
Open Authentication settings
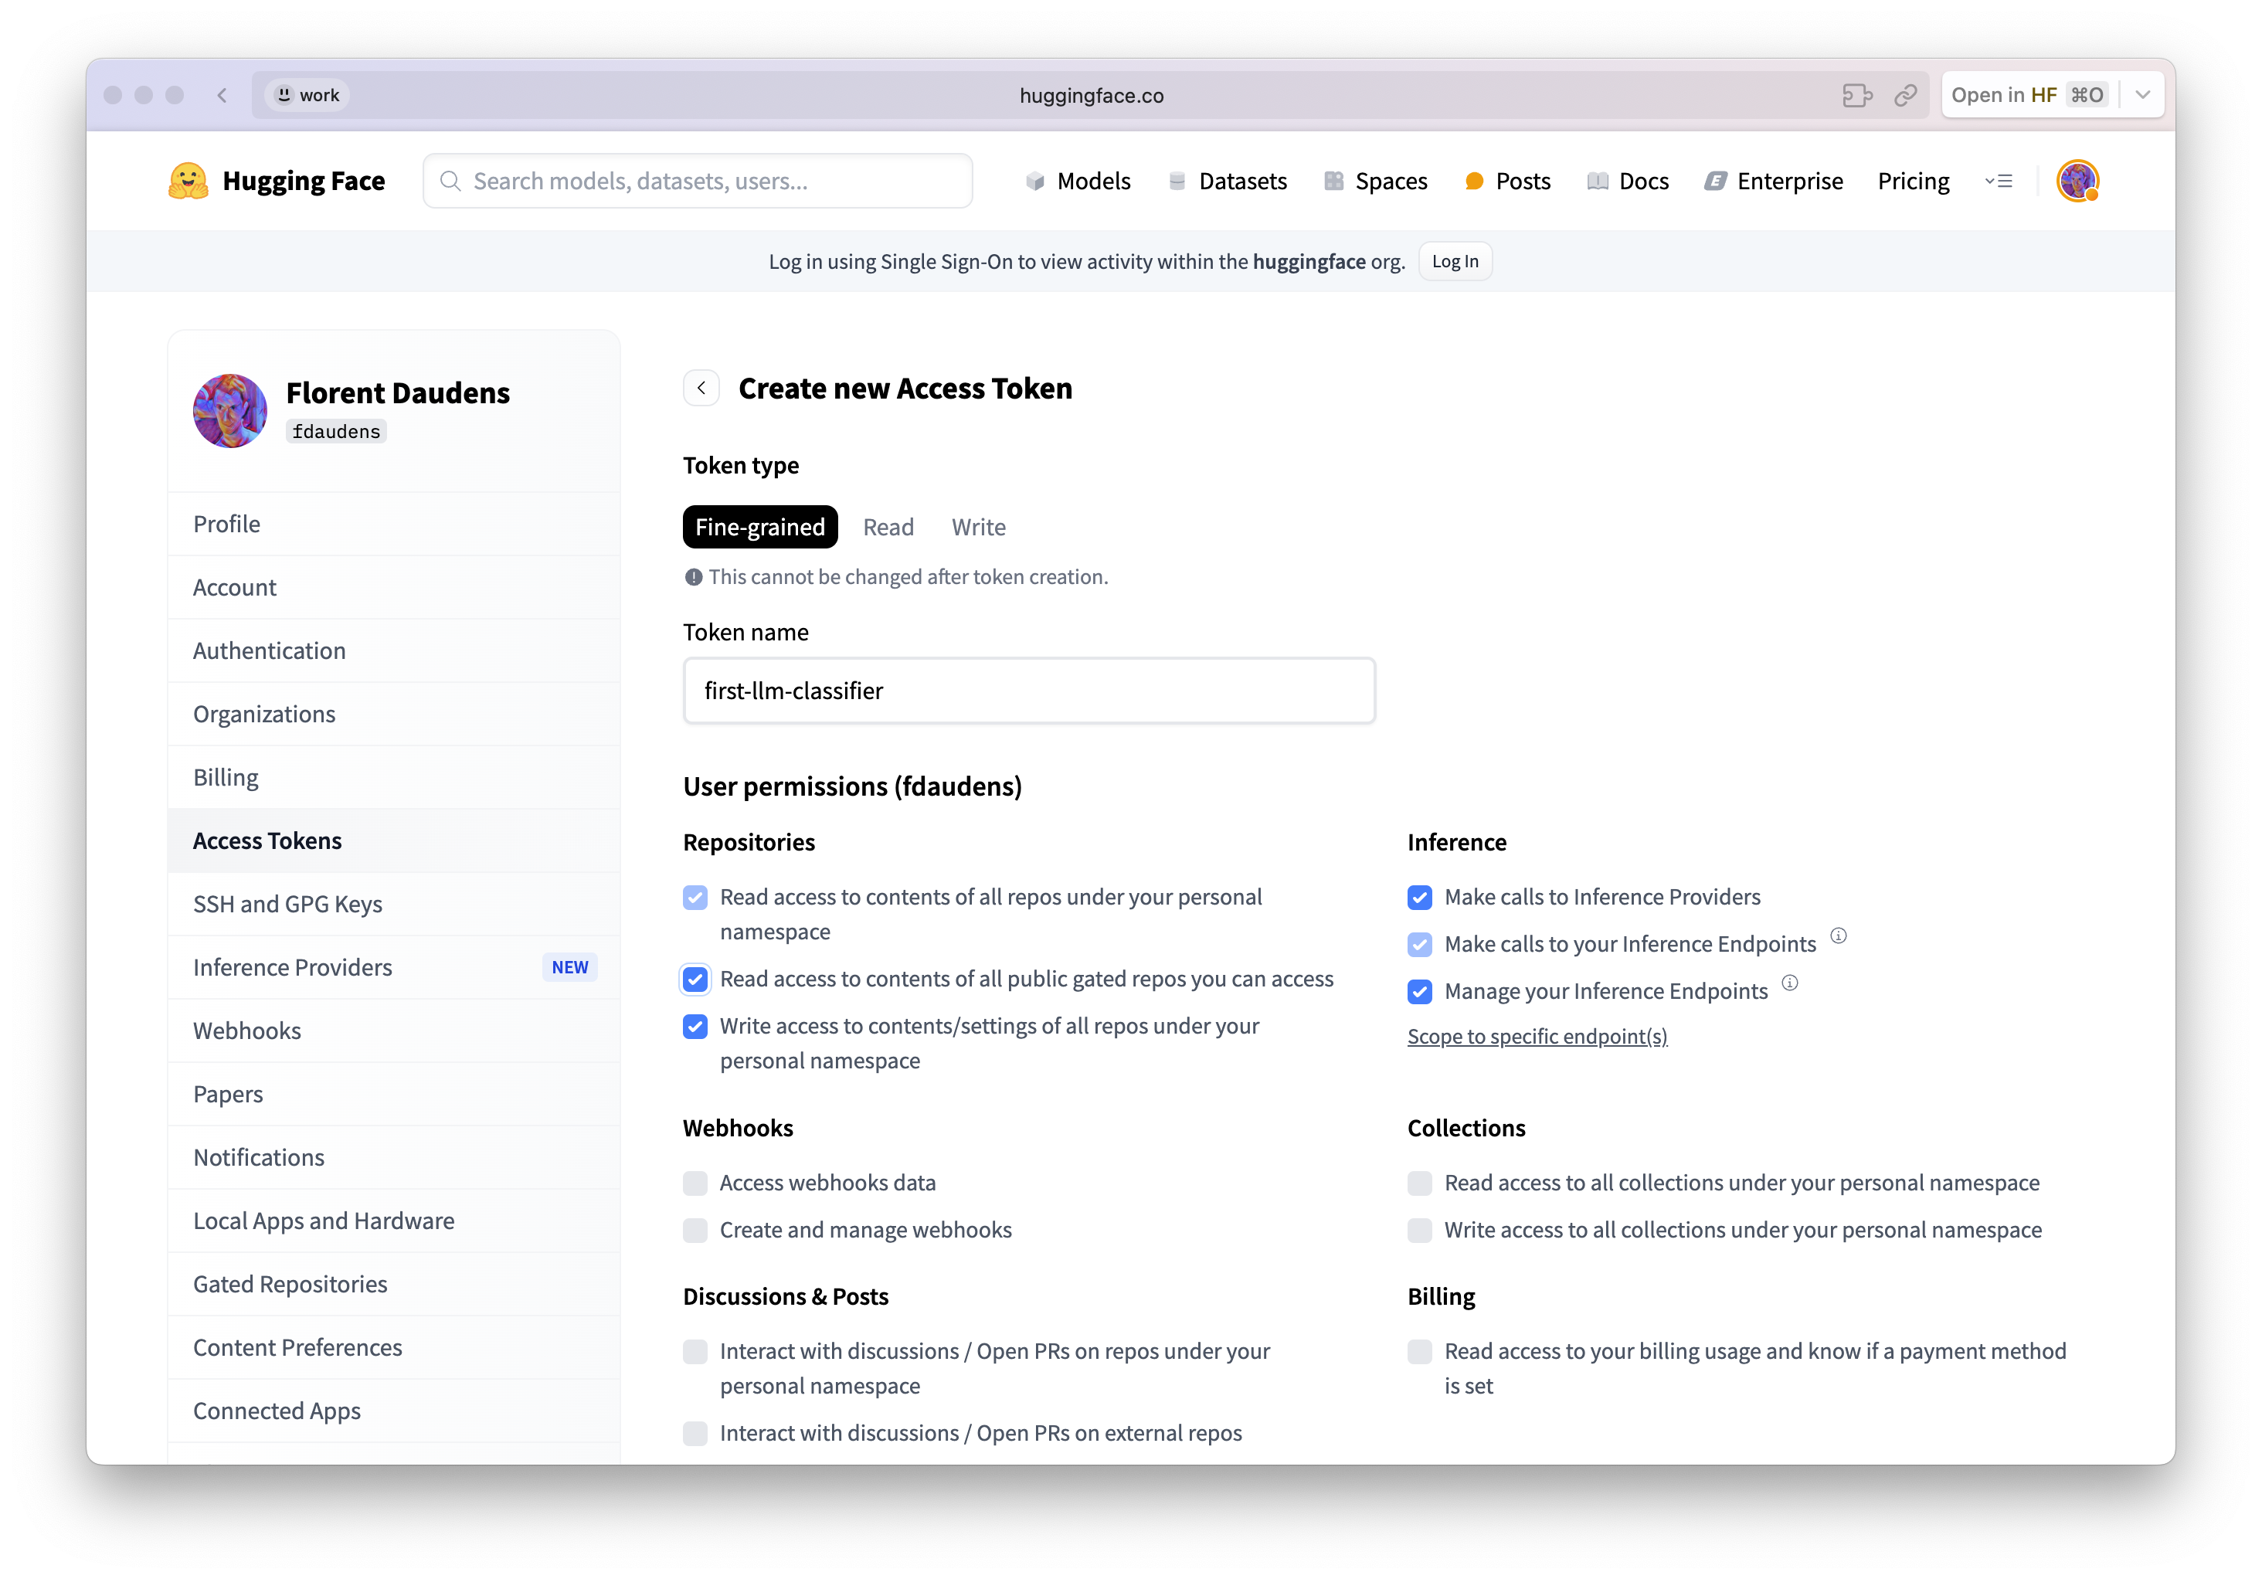[x=394, y=651]
